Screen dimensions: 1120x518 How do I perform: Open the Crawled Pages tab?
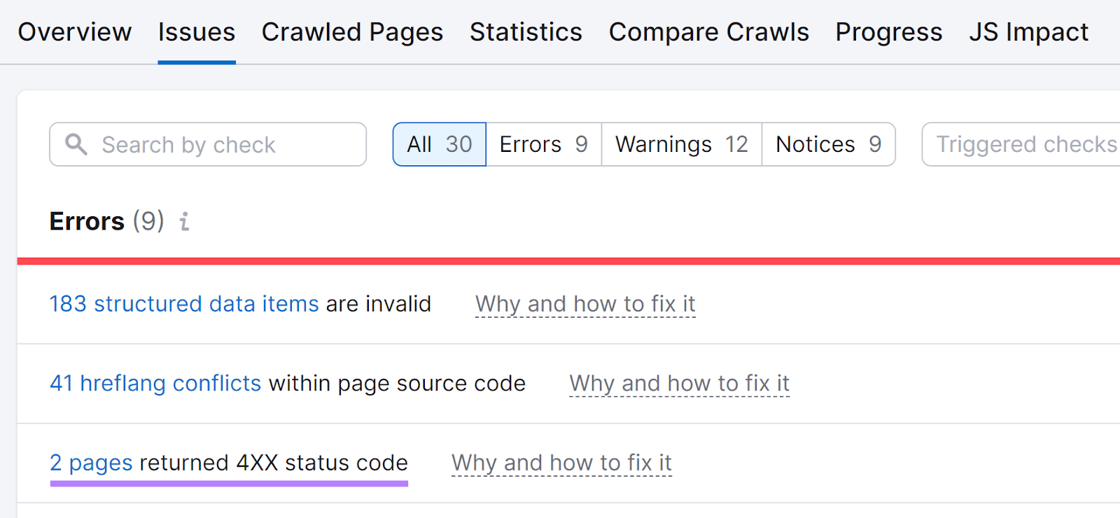tap(352, 32)
